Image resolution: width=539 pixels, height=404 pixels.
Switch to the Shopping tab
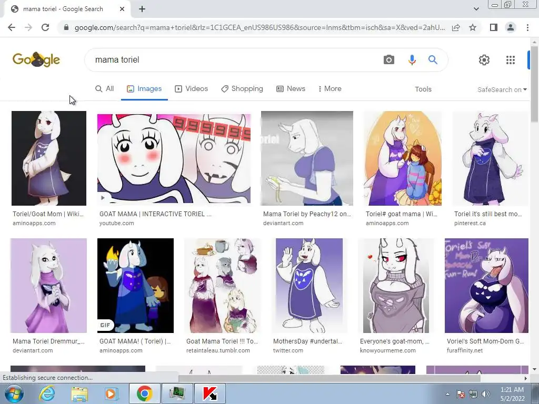(242, 88)
